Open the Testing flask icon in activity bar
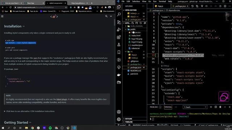 119,44
